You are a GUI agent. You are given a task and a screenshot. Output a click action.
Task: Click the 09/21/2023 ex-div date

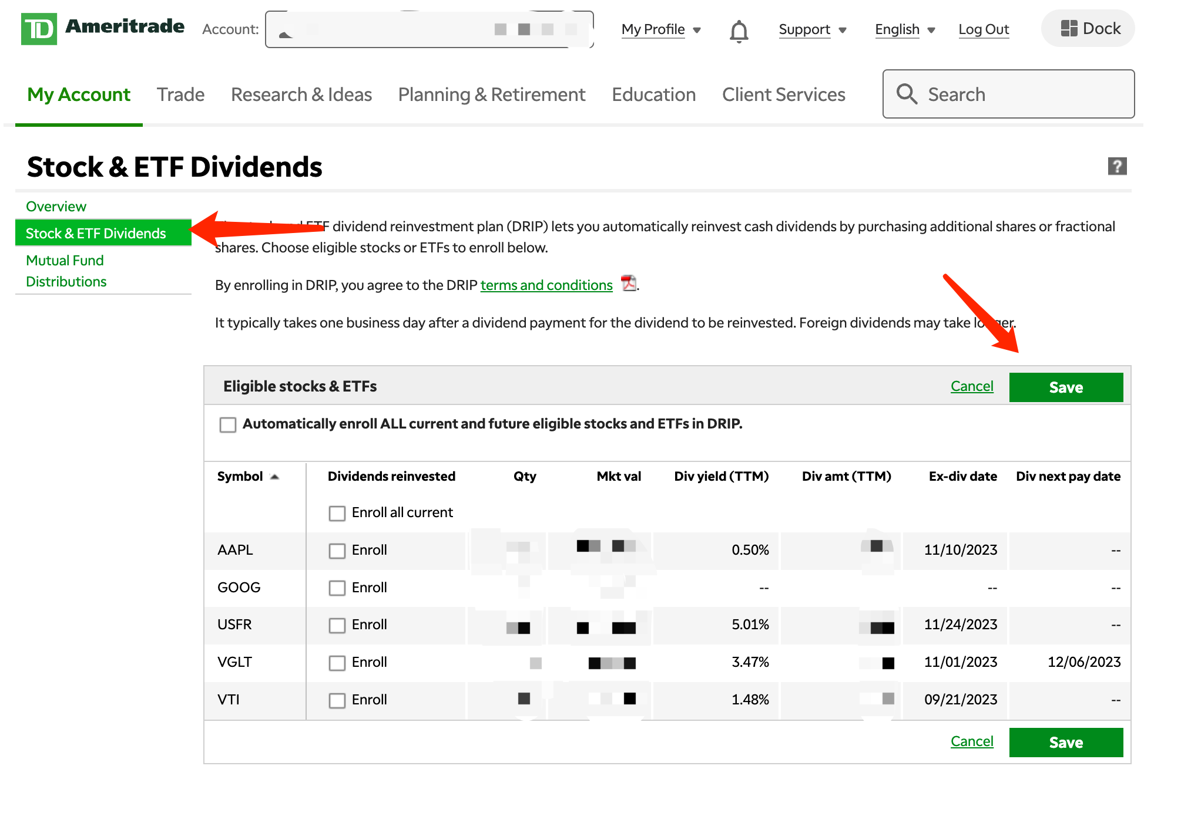coord(961,700)
